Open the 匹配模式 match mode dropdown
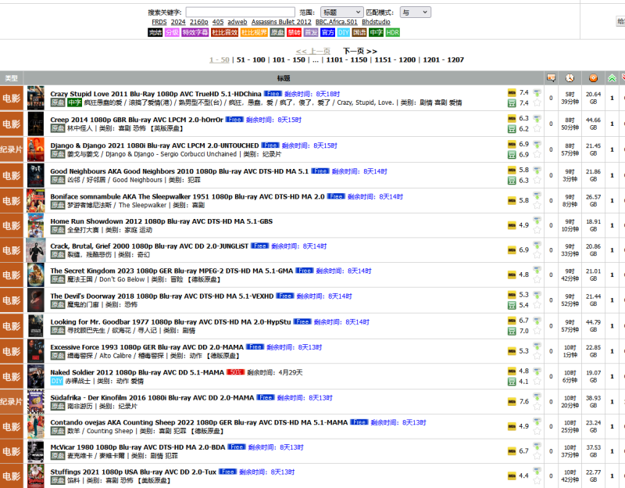This screenshot has width=625, height=488. point(415,13)
